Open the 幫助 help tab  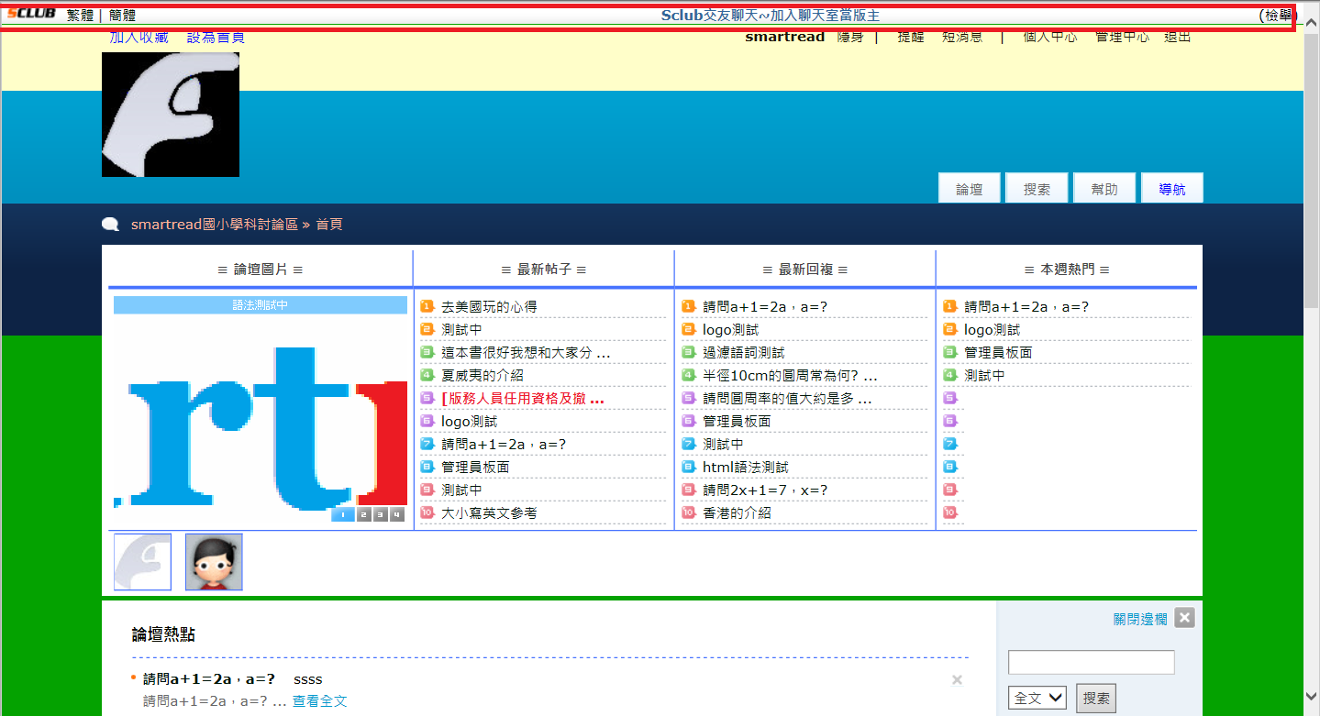(1104, 189)
